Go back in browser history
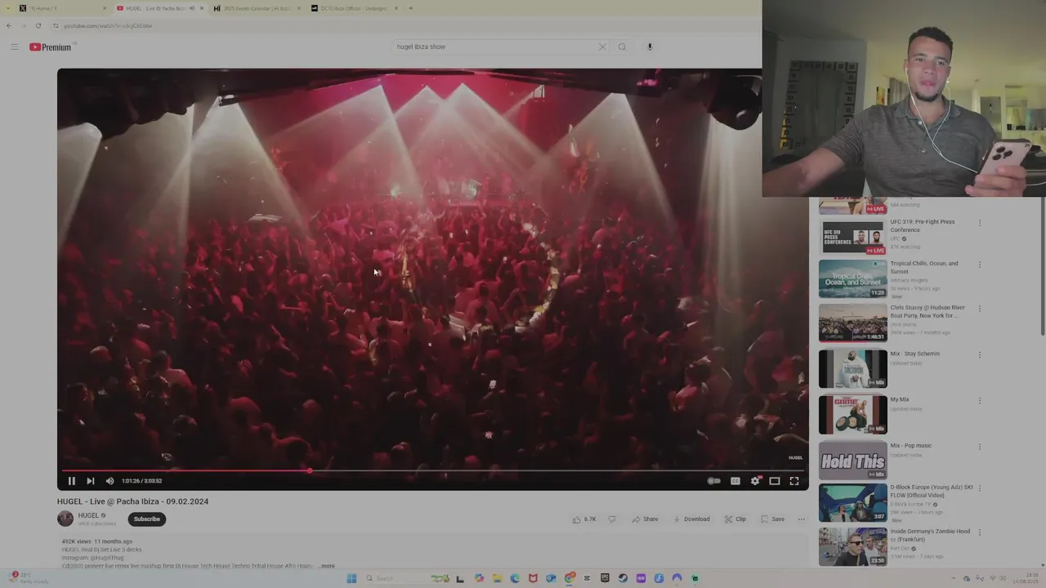Viewport: 1046px width, 588px height. (9, 25)
